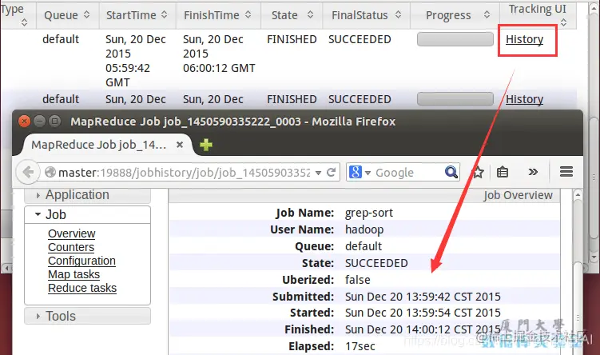Select the Finished time 14:00:12 CST

(423, 329)
